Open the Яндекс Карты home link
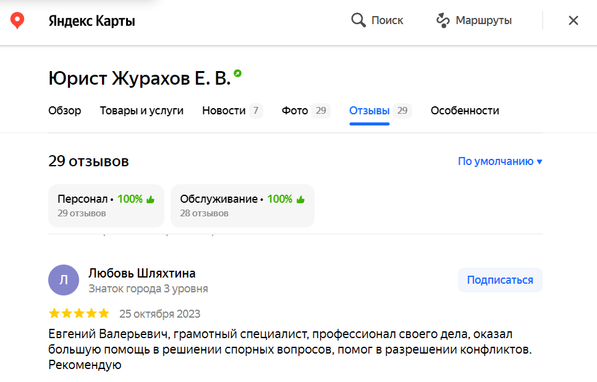Viewport: 597px width, 382px height. 91,20
